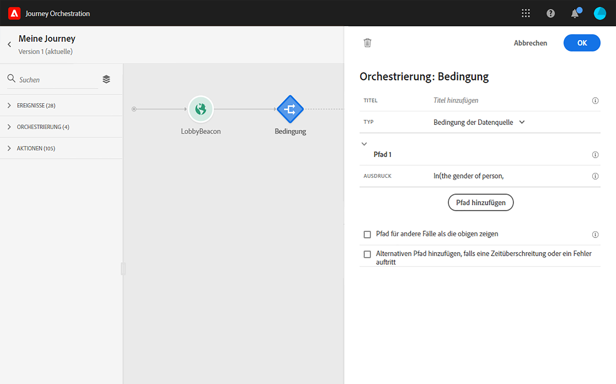The image size is (616, 384).
Task: Enable alternative path on timeout checkbox
Action: [x=367, y=254]
